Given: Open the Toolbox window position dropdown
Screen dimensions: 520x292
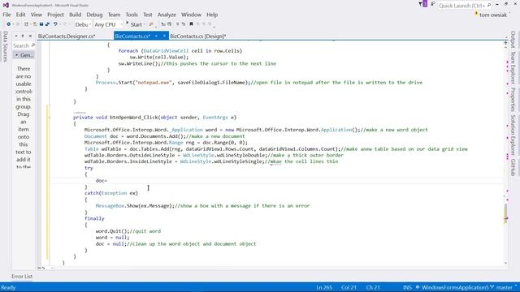Looking at the screenshot, I should coord(16,36).
